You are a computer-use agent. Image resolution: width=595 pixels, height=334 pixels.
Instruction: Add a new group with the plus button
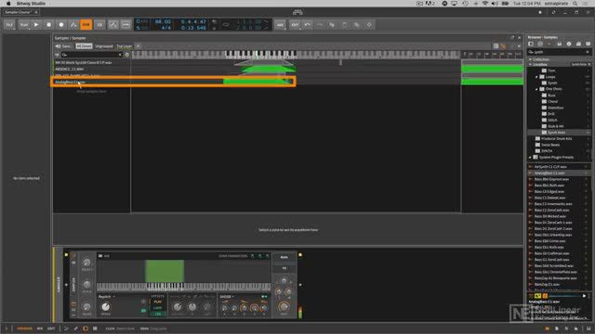tap(139, 46)
